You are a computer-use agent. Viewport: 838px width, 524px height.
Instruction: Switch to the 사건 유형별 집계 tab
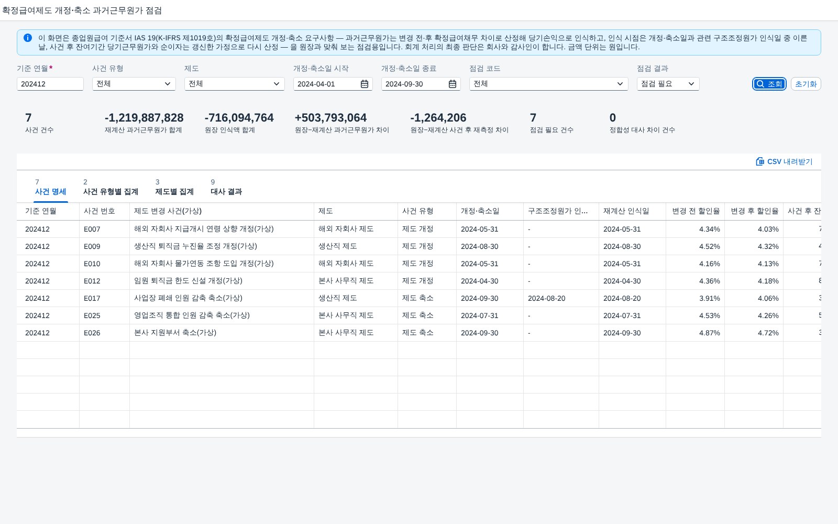coord(111,187)
